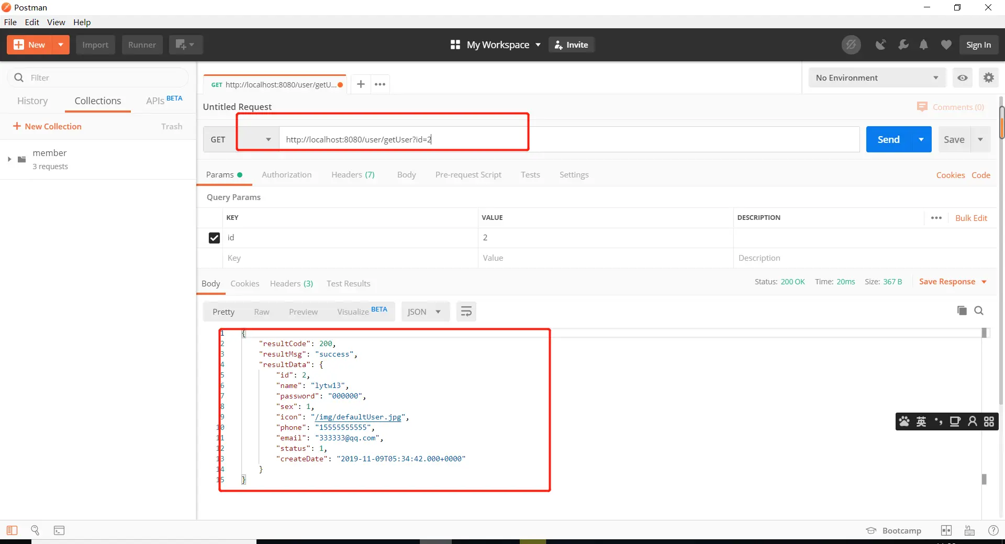
Task: Open the Edit menu
Action: pos(32,22)
